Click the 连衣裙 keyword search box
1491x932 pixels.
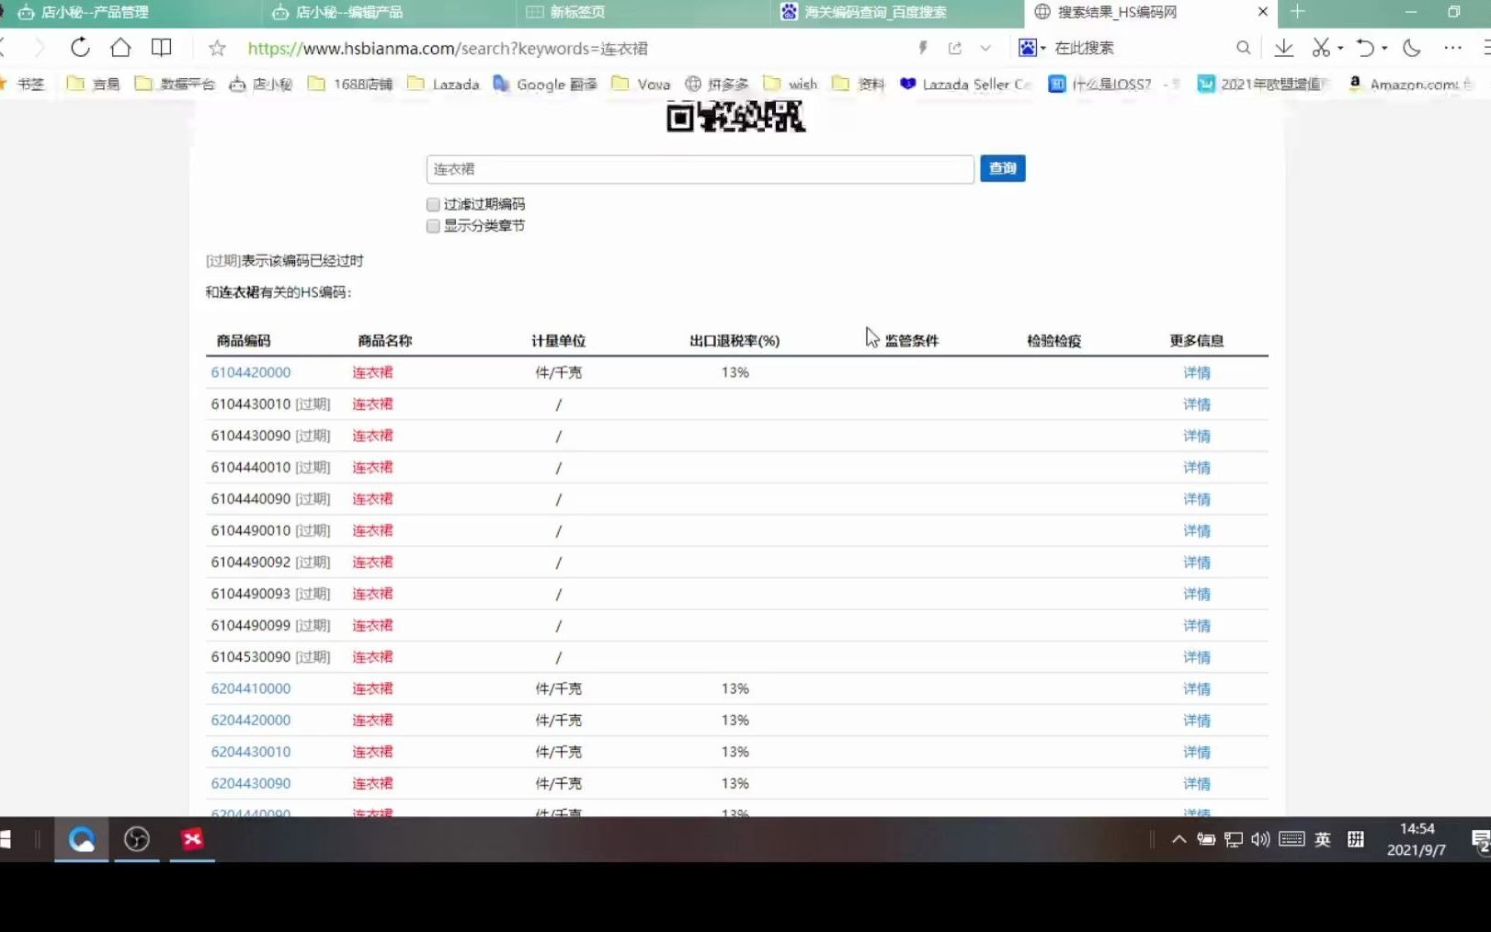[700, 169]
